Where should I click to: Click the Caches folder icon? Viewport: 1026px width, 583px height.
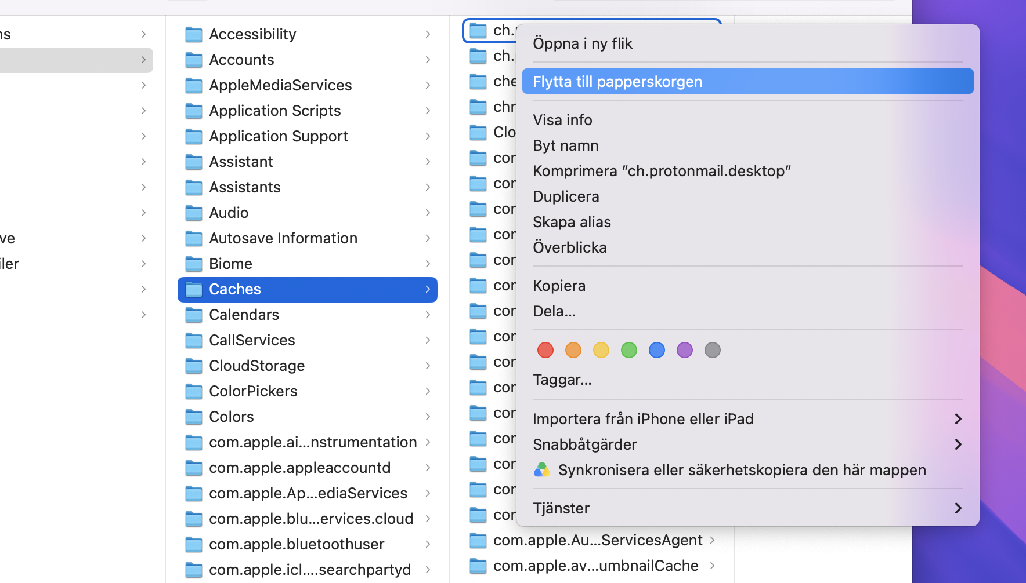(194, 290)
